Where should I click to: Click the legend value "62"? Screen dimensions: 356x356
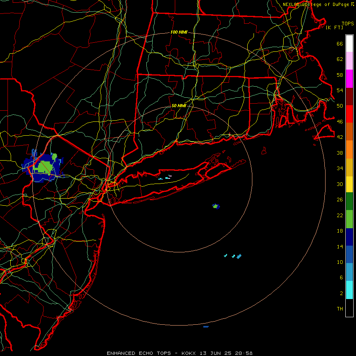[x=340, y=59]
